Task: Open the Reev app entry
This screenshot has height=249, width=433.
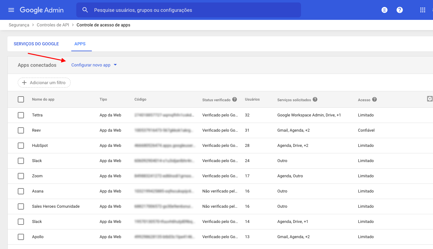Action: point(36,130)
